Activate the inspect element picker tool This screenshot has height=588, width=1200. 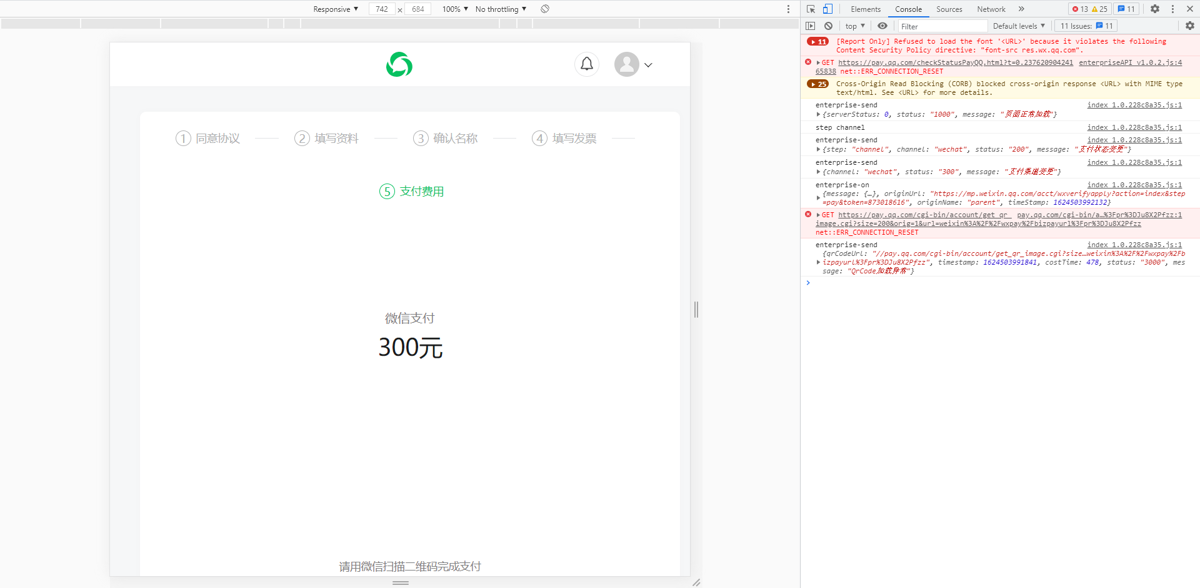(811, 9)
